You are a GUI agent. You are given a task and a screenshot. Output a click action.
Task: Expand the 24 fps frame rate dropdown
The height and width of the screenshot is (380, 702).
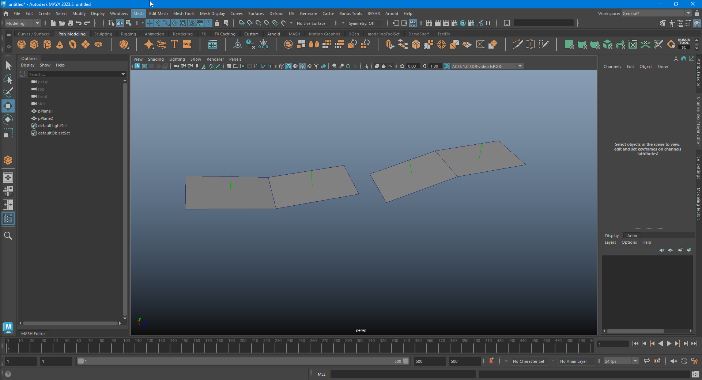635,361
